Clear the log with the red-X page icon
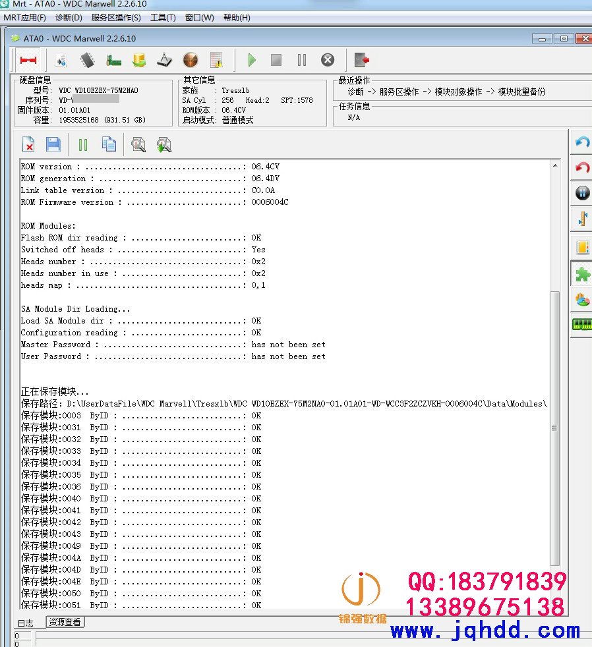Image resolution: width=592 pixels, height=647 pixels. (28, 145)
